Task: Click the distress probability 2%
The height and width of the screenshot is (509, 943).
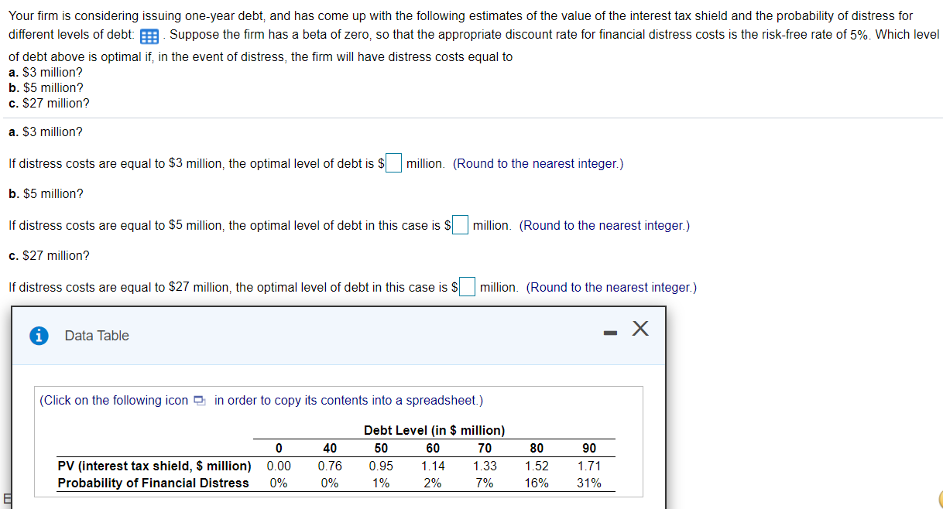Action: tap(433, 483)
